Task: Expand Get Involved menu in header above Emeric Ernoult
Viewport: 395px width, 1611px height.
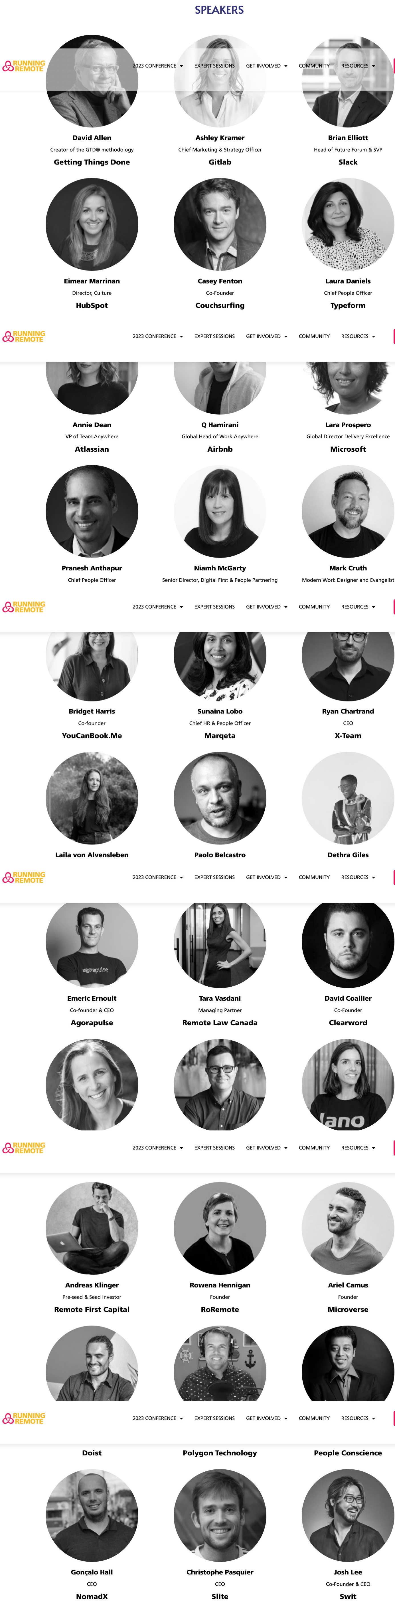Action: [x=266, y=877]
